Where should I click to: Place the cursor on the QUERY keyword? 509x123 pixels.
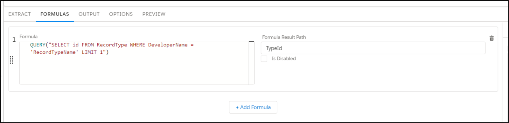[38, 45]
